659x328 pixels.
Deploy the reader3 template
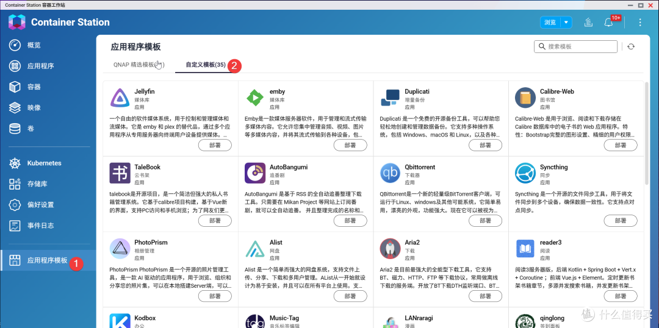(621, 296)
